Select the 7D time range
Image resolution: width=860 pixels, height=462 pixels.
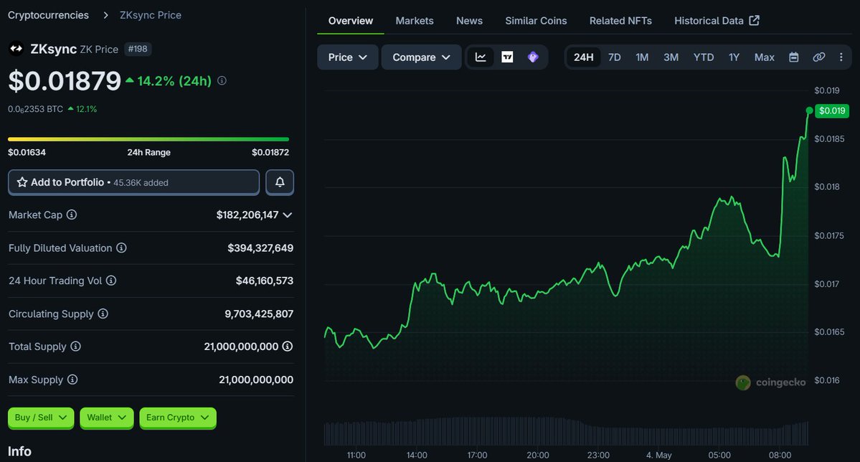[x=614, y=57]
